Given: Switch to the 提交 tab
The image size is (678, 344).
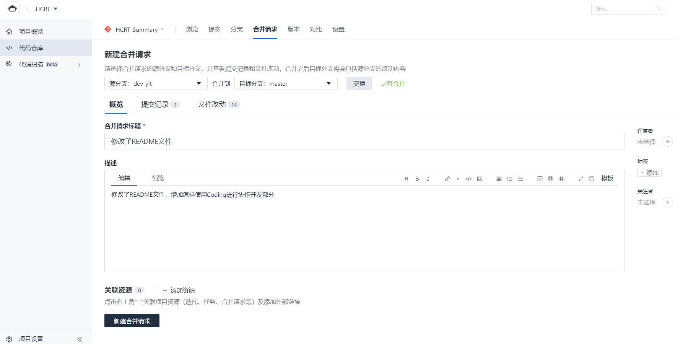Looking at the screenshot, I should pos(215,29).
